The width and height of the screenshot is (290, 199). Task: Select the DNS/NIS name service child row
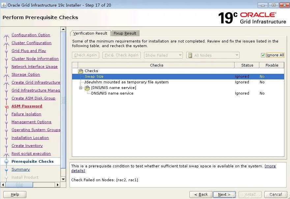178,93
